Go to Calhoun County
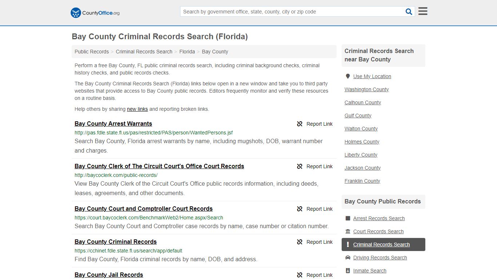The width and height of the screenshot is (497, 279). (363, 102)
